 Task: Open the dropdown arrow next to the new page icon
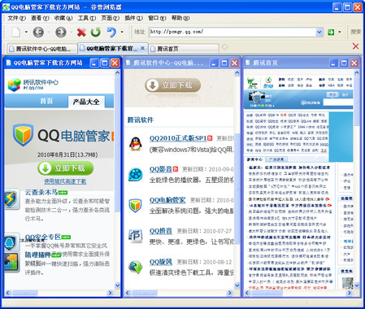coord(26,32)
